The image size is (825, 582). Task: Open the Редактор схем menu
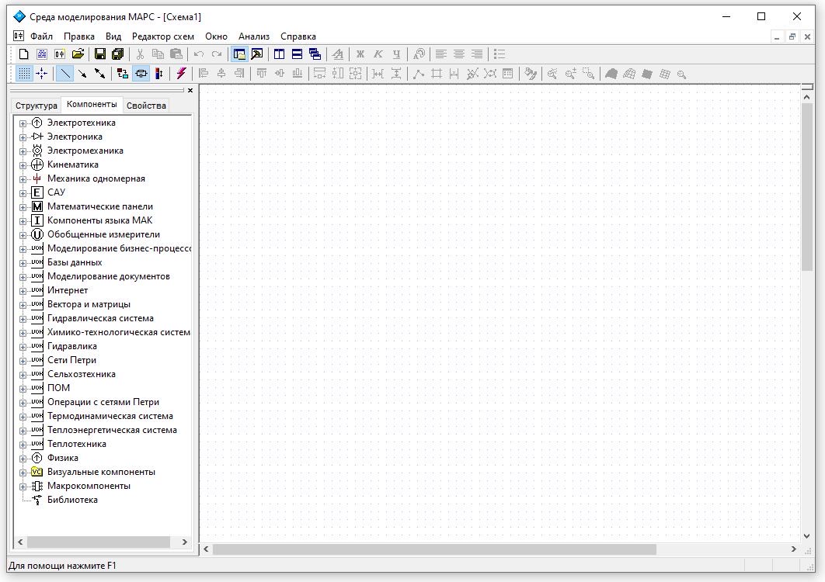pos(162,36)
